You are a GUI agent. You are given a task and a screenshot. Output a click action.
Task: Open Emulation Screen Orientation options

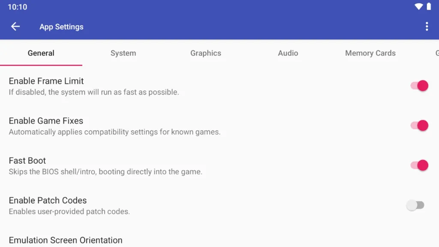pyautogui.click(x=219, y=240)
